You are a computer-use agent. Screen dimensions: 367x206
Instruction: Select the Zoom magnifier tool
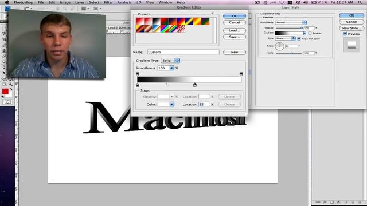10,84
